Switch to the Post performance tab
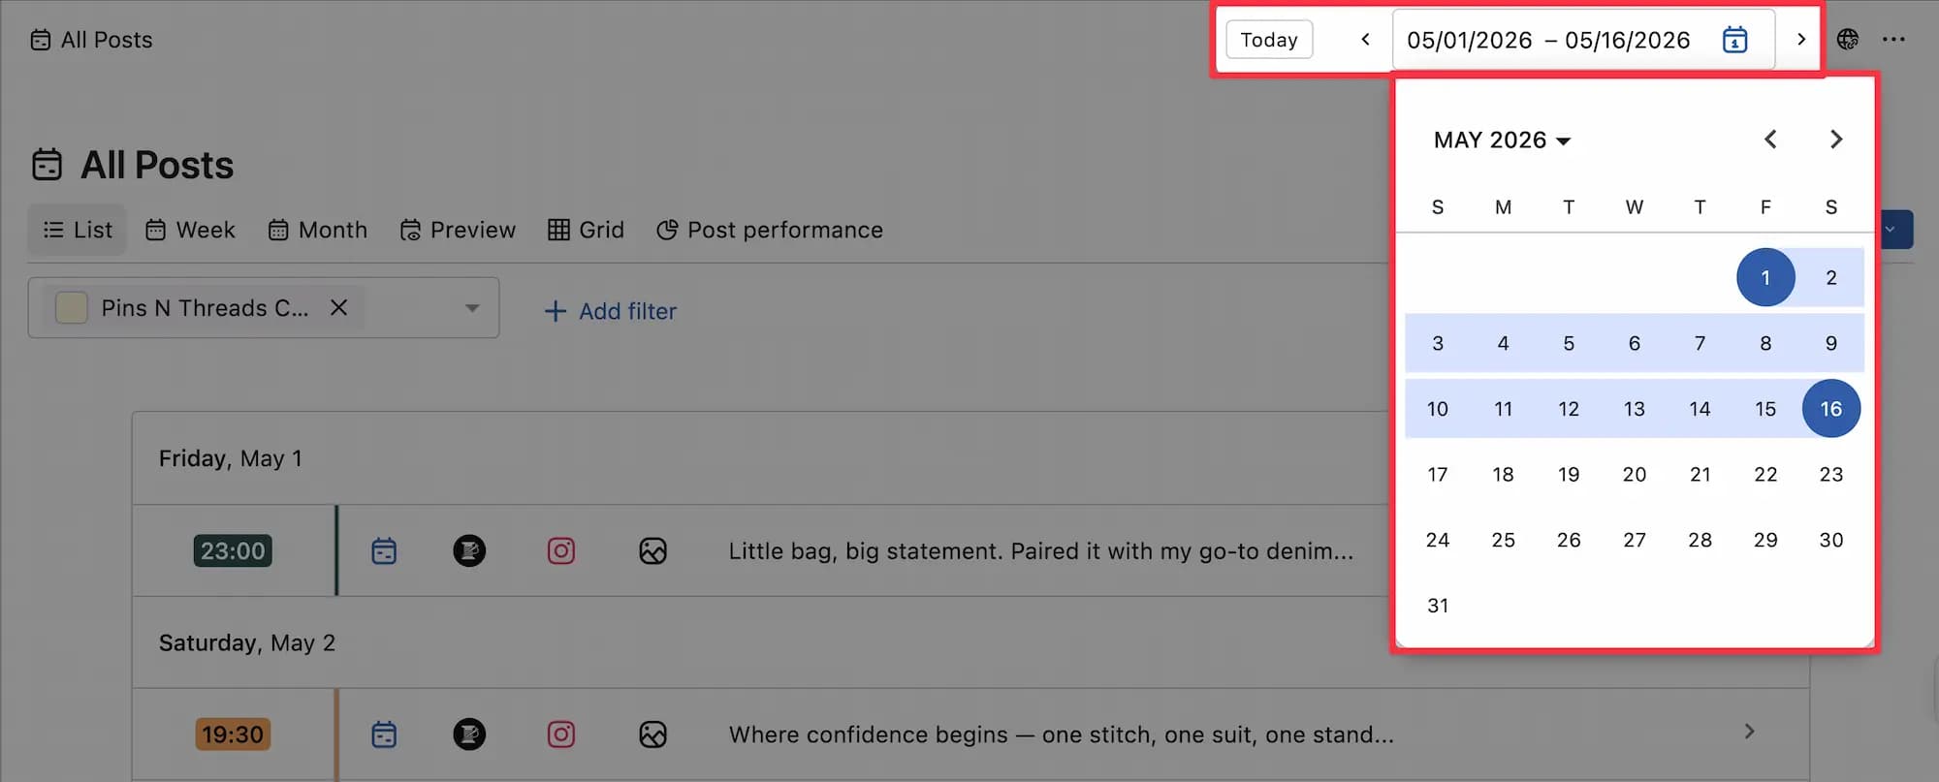1939x782 pixels. 771,230
